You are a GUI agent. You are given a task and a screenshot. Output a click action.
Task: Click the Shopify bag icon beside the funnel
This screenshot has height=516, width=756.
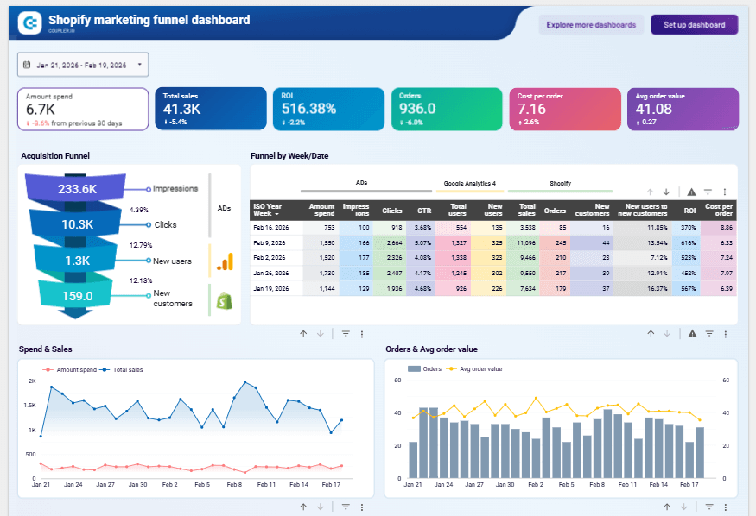click(x=225, y=302)
